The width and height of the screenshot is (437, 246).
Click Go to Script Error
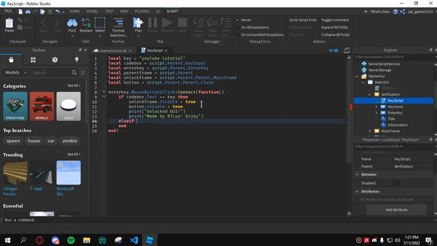click(x=303, y=20)
